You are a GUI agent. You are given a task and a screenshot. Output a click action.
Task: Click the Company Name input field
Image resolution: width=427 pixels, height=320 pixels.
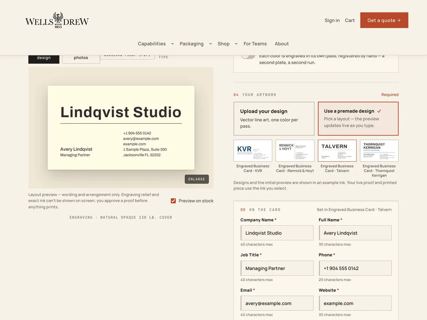[x=277, y=233]
